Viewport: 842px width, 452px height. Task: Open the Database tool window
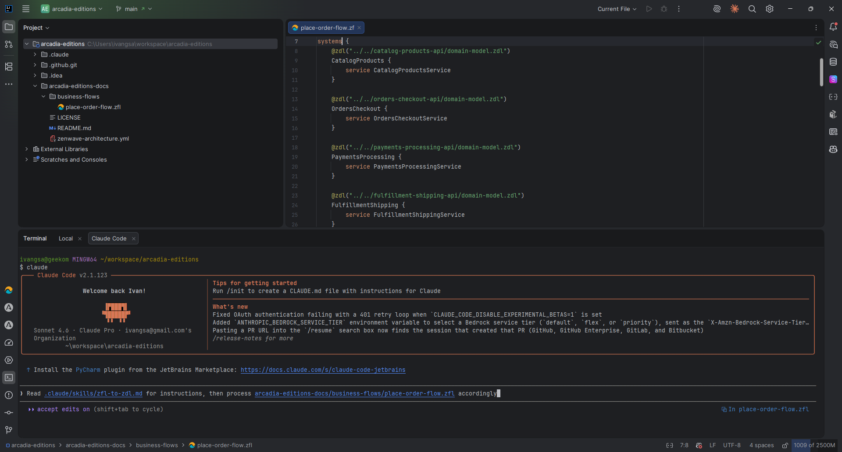click(833, 62)
